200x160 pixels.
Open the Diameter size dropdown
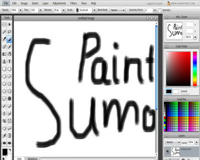coord(64,10)
